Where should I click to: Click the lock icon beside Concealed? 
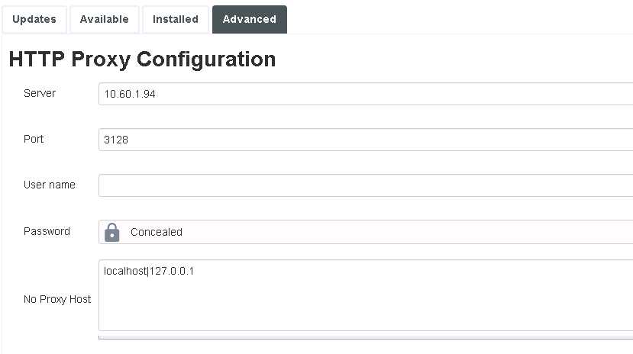coord(112,232)
